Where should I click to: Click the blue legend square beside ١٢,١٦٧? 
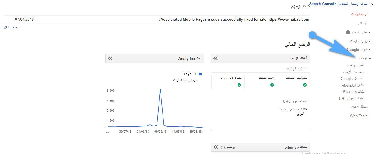tap(200, 74)
